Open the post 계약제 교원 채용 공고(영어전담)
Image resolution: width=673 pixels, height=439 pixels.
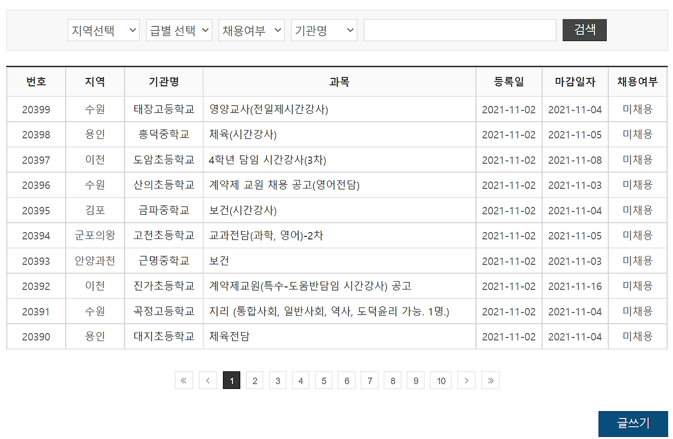click(x=284, y=185)
